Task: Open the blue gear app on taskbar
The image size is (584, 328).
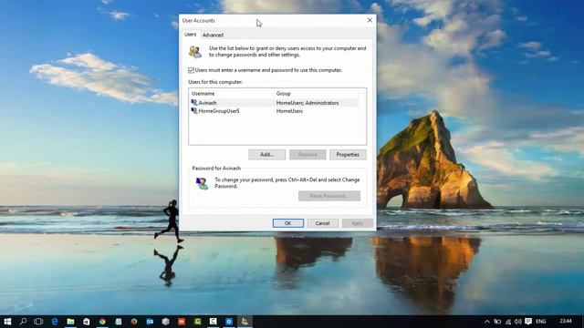Action: (229, 322)
